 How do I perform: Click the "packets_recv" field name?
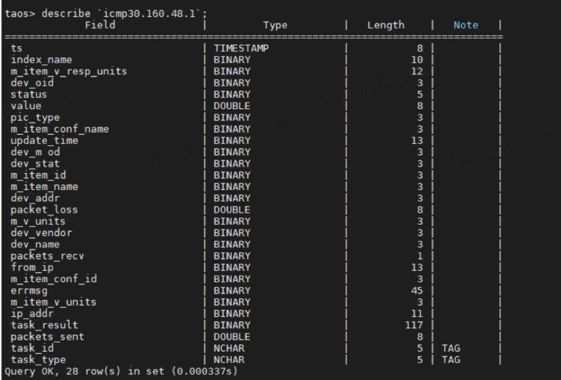(47, 256)
